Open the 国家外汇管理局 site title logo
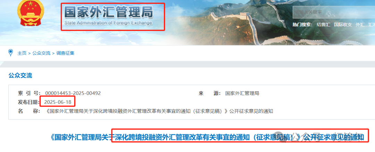This screenshot has height=152, width=375. pyautogui.click(x=109, y=16)
